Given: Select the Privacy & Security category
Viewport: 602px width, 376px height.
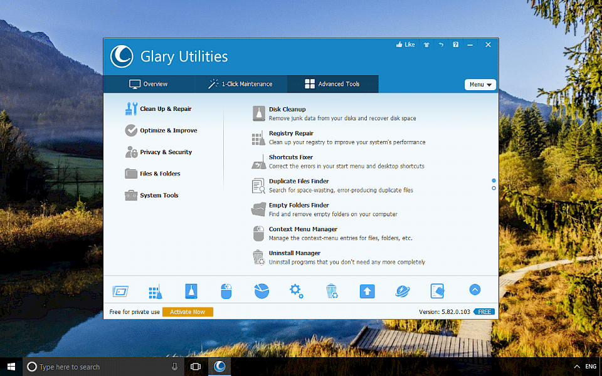Looking at the screenshot, I should pos(159,152).
